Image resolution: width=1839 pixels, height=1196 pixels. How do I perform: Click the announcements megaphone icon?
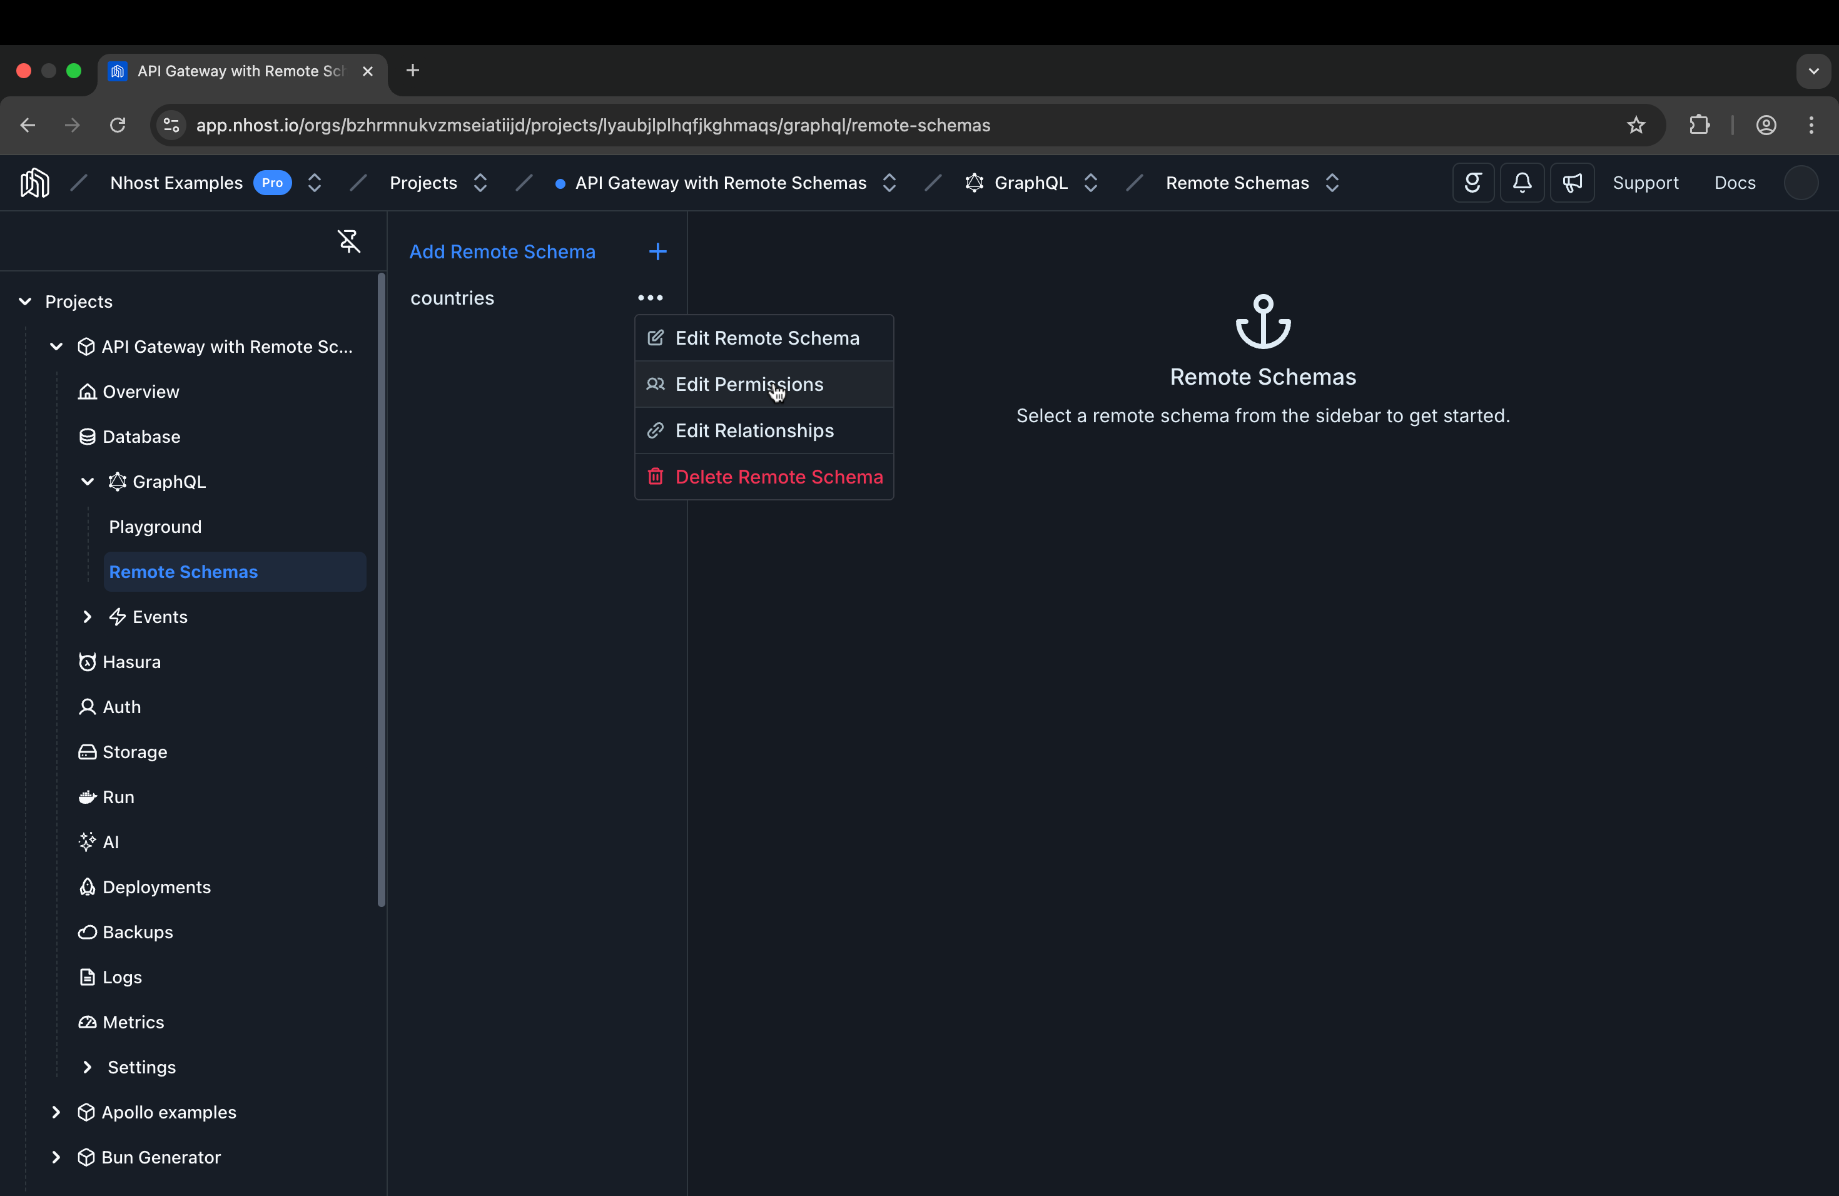click(x=1573, y=182)
